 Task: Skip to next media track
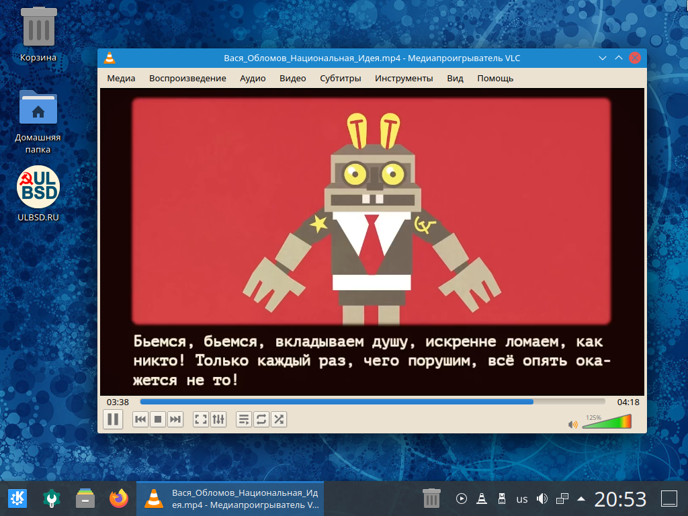click(175, 420)
